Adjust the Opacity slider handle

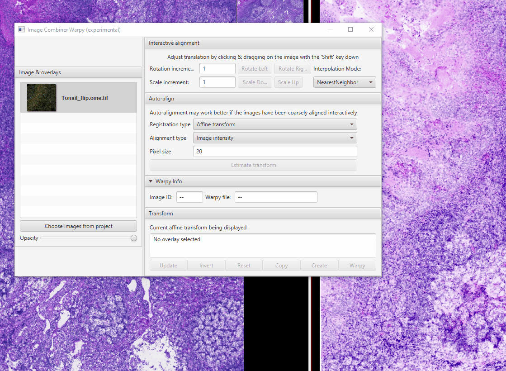coord(134,238)
